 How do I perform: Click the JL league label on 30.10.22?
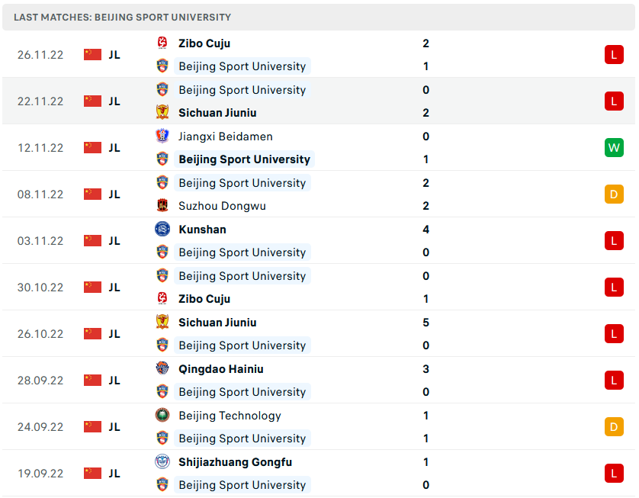click(114, 288)
